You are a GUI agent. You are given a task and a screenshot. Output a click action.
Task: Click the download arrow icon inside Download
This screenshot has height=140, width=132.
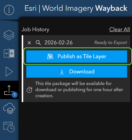click(x=62, y=72)
